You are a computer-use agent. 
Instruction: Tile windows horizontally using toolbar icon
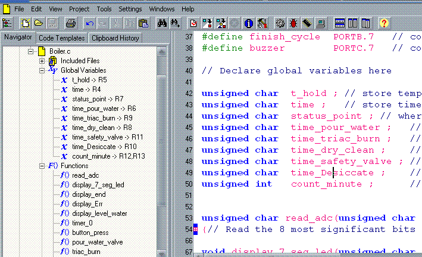tap(340, 23)
